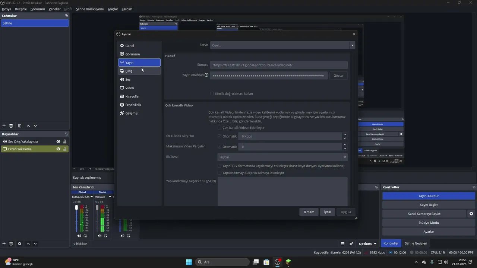
Task: Increase En Yüksek Akış Hızı with up arrow
Action: pos(345,134)
